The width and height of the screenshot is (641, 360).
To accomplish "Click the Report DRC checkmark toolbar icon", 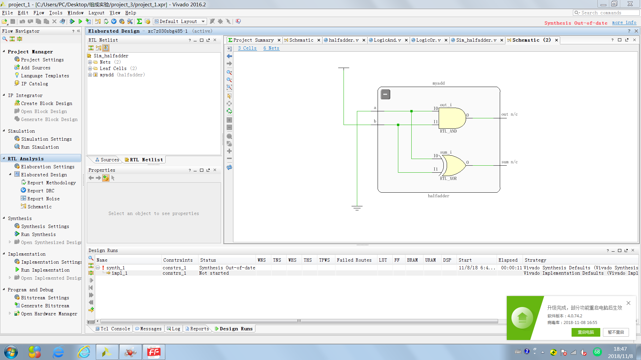I will point(114,21).
